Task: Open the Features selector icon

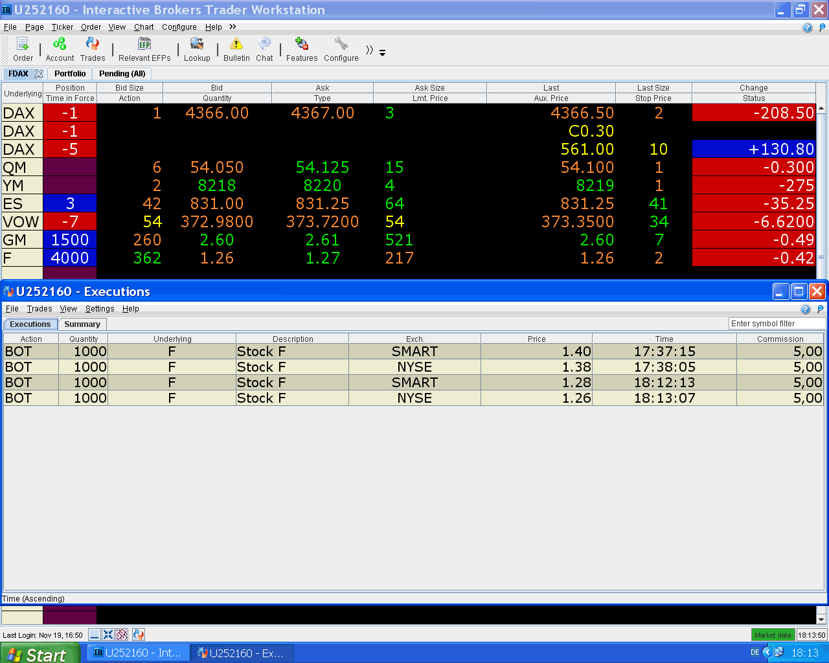Action: (x=302, y=49)
